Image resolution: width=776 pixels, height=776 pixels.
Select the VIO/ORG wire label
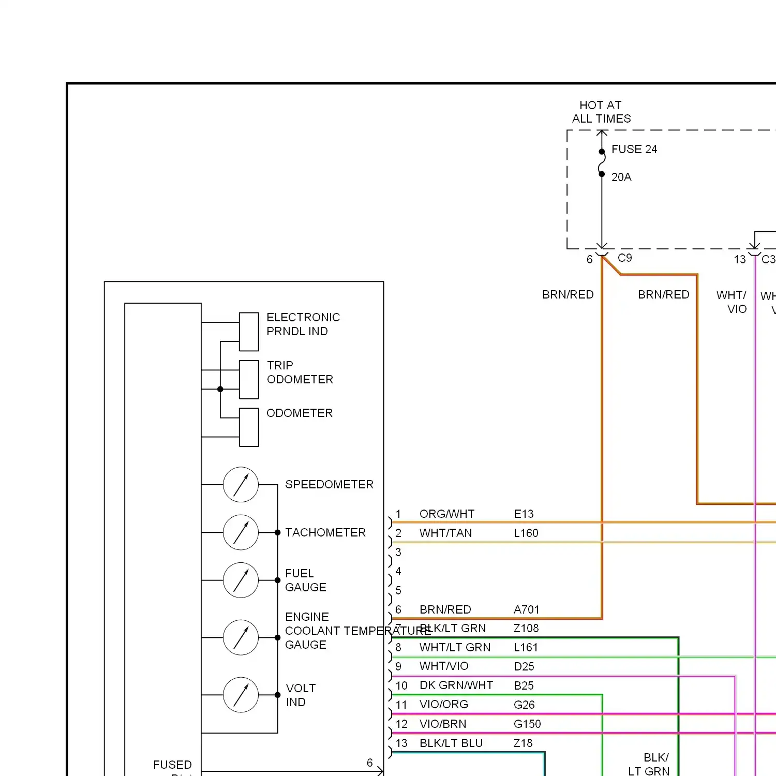(444, 704)
